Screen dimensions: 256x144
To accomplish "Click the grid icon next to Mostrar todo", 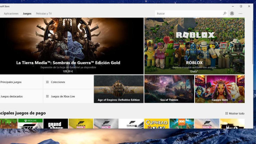I will tap(226, 113).
